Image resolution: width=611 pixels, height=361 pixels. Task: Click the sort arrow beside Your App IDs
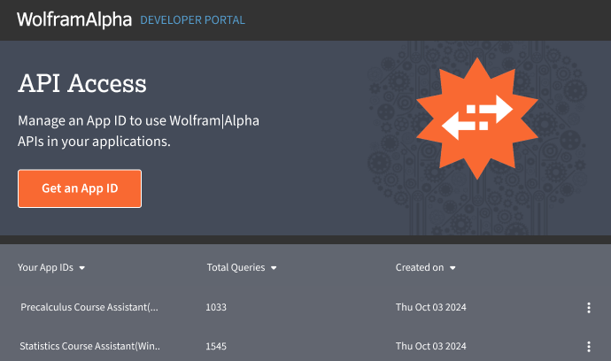click(x=81, y=268)
